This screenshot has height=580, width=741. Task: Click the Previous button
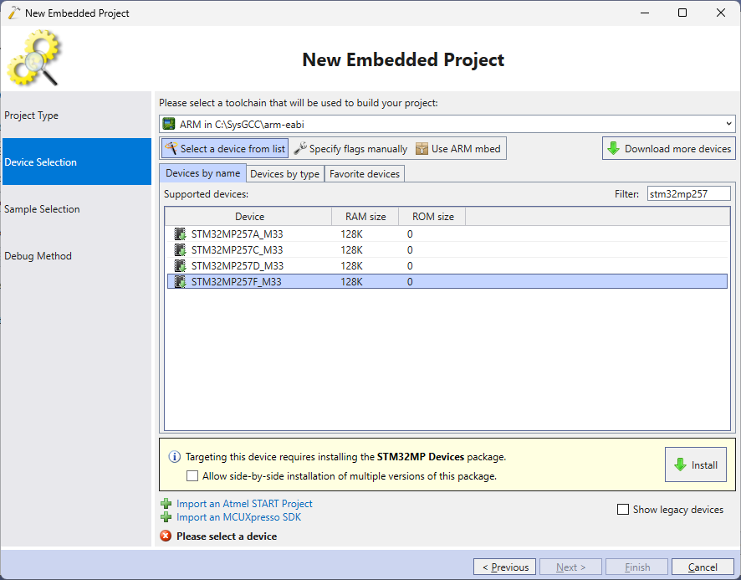pos(504,567)
